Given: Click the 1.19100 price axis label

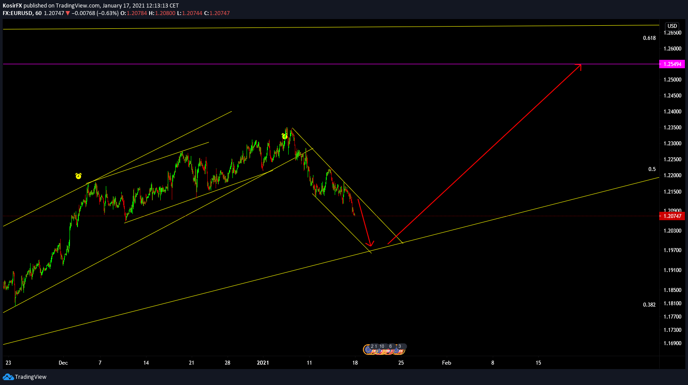Looking at the screenshot, I should [673, 270].
